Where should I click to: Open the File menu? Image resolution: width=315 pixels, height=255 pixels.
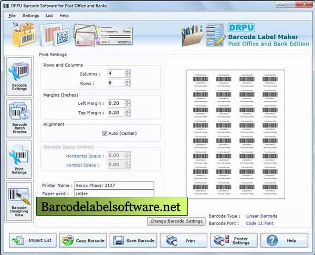[12, 16]
